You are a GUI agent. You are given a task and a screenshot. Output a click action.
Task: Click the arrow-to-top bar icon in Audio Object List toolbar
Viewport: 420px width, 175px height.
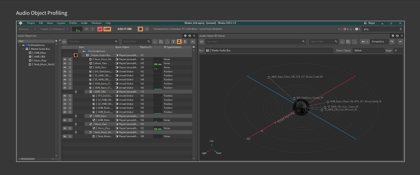tap(173, 42)
